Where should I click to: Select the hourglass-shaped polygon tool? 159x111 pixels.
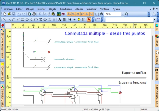tap(41, 19)
